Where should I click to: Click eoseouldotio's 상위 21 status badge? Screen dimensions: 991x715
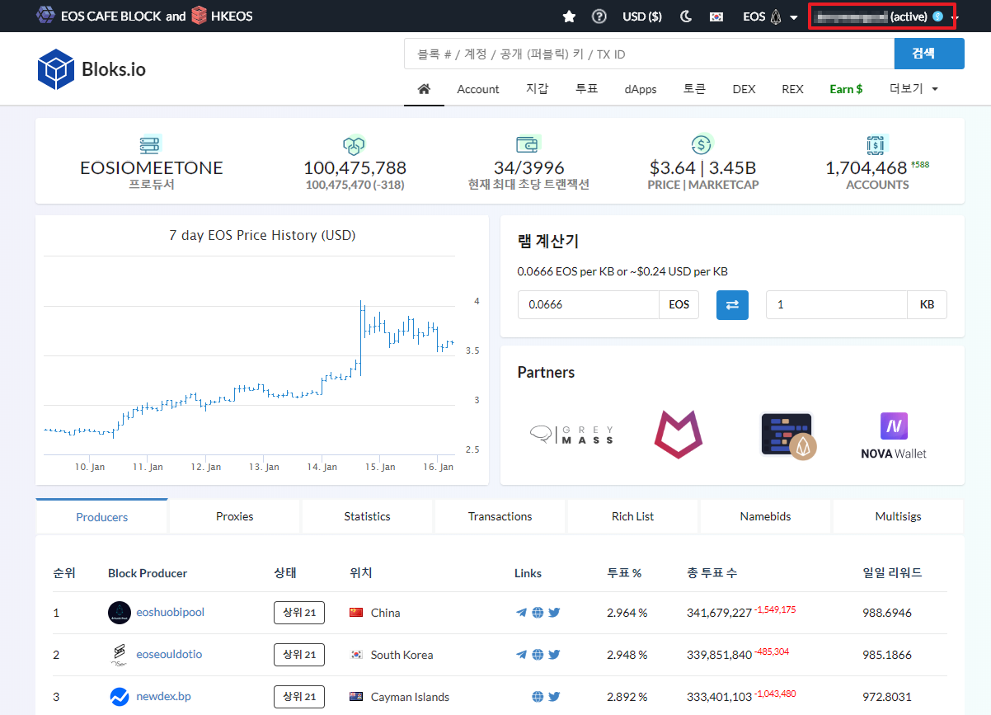pyautogui.click(x=299, y=654)
